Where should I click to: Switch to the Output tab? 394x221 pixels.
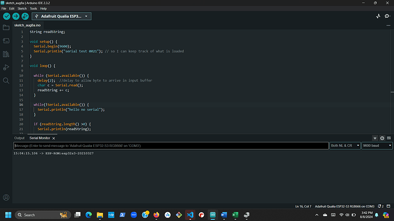19,138
